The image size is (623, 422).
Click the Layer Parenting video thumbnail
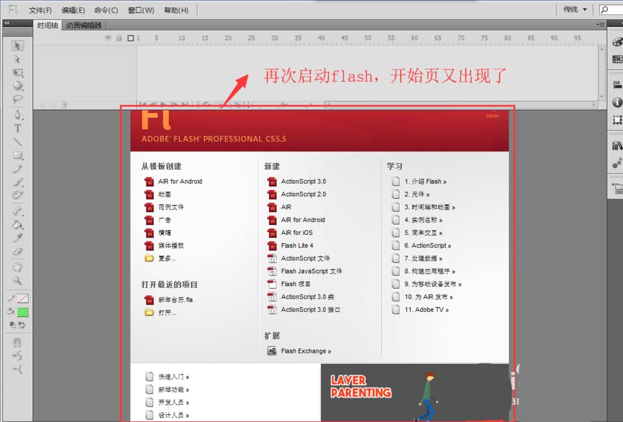(414, 393)
